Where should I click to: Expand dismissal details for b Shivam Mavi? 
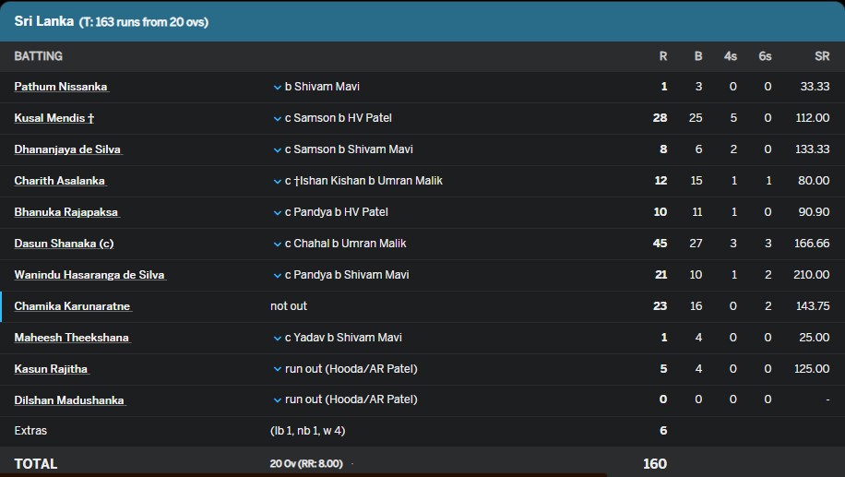coord(277,88)
